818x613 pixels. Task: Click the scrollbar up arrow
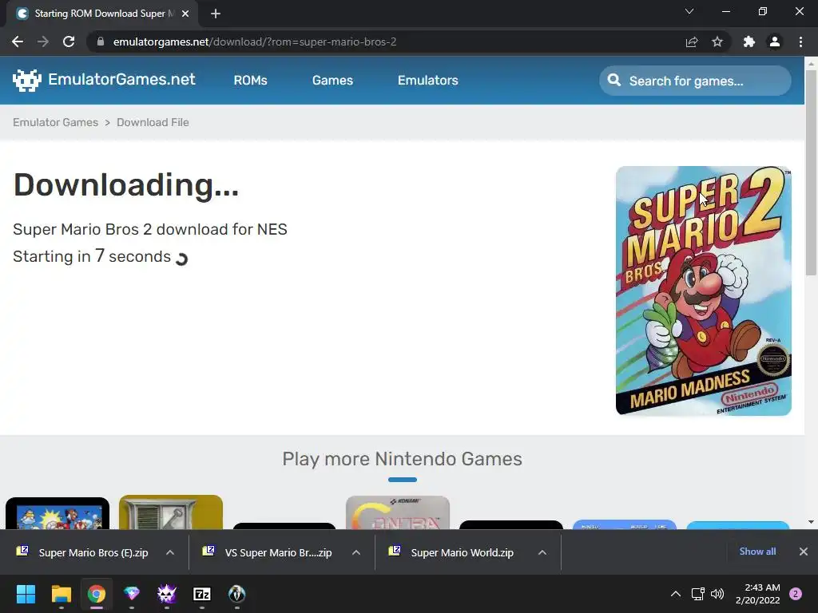pos(811,64)
